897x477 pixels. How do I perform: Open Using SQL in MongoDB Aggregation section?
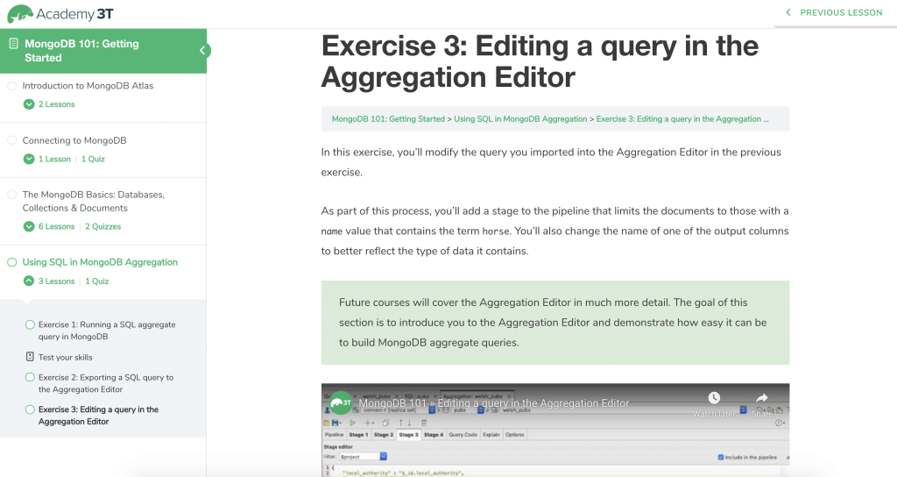click(x=100, y=262)
